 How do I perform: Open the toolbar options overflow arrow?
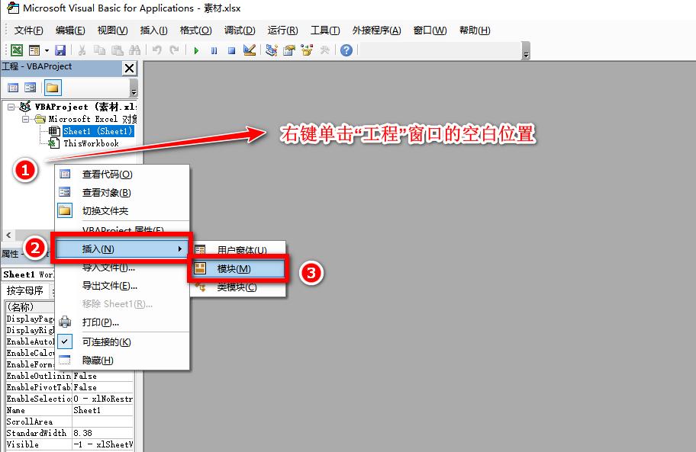[526, 50]
